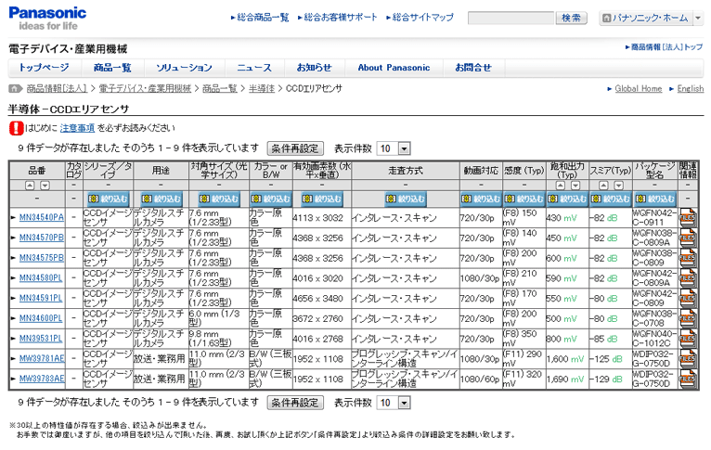Viewport: 711px width, 450px height.
Task: Open 総合商品一覧 header link
Action: coord(263,18)
